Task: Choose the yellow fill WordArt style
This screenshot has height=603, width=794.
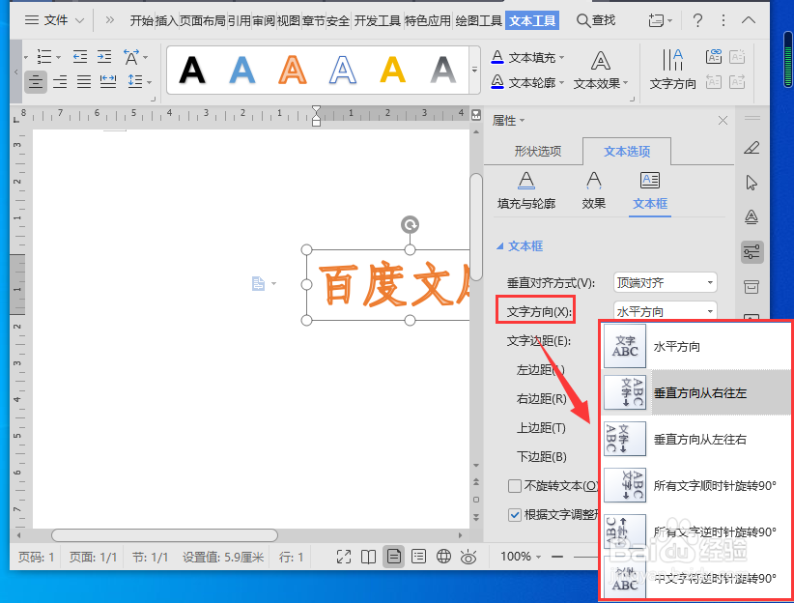Action: (x=393, y=70)
